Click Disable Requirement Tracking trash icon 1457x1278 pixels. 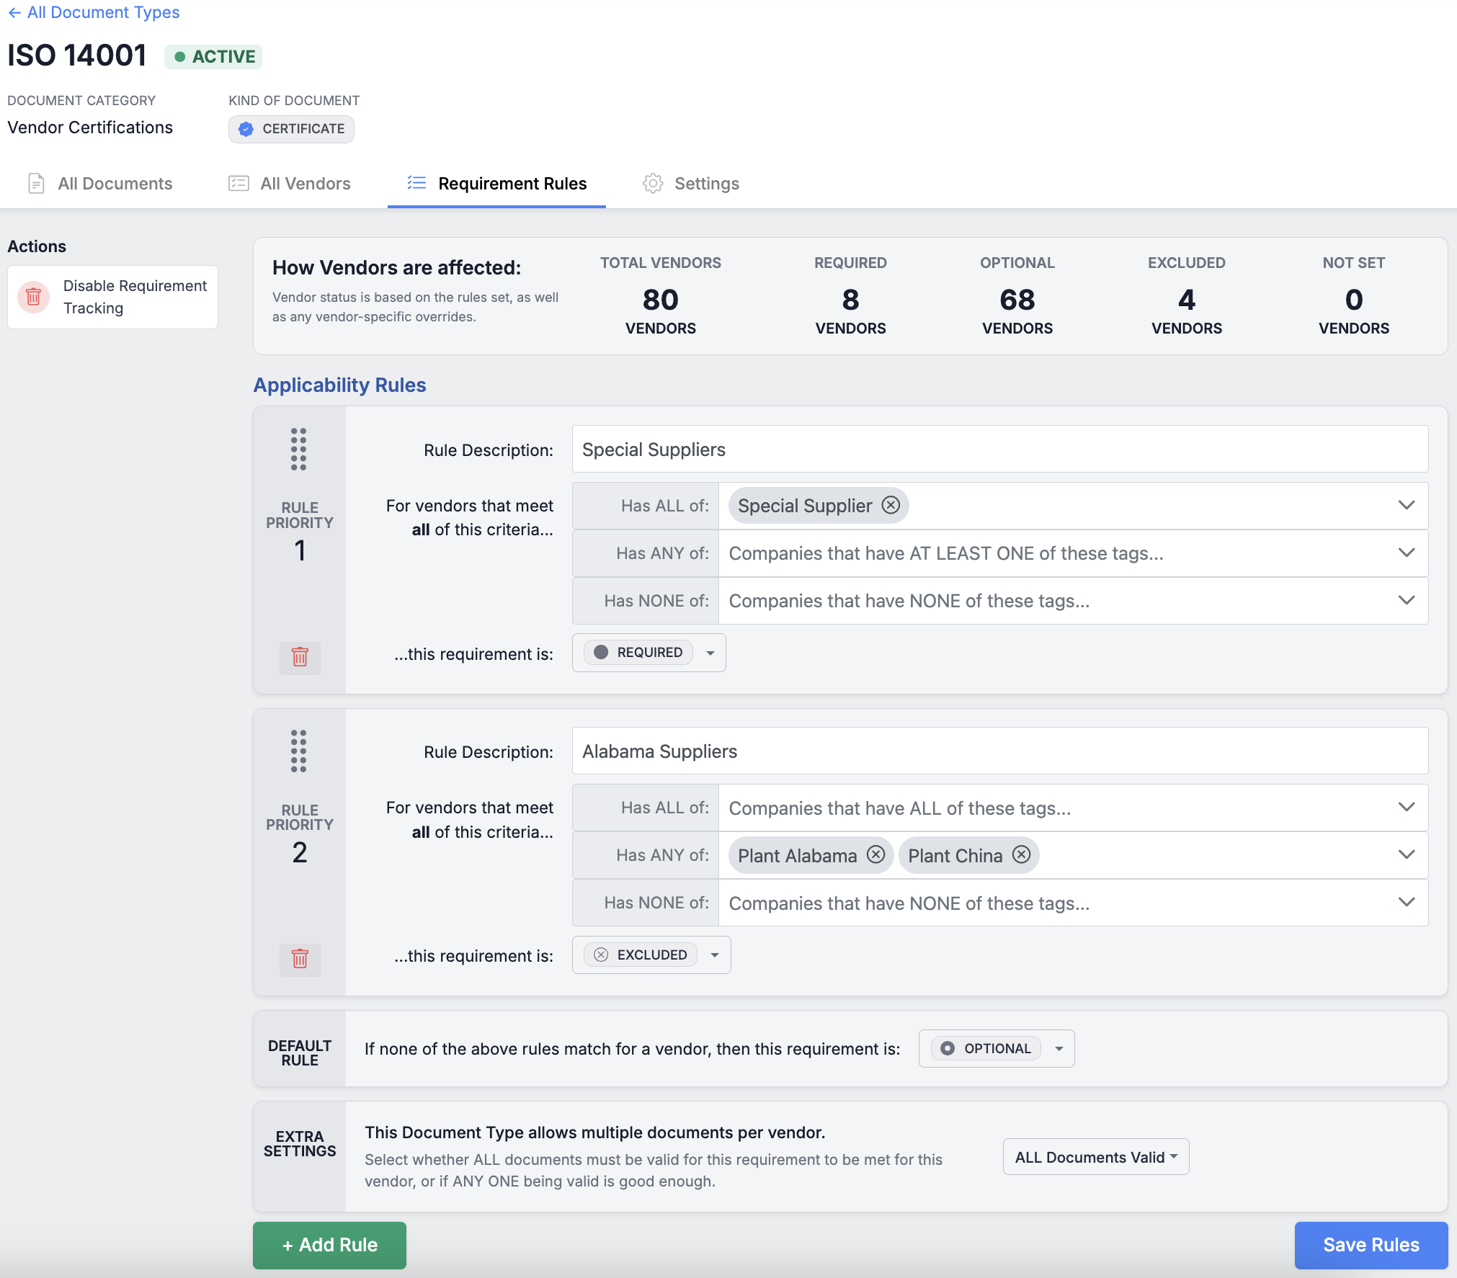point(33,297)
